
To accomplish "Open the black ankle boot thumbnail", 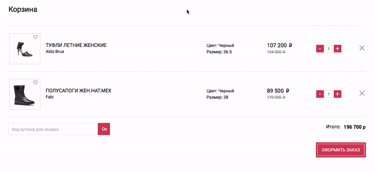I will (25, 94).
